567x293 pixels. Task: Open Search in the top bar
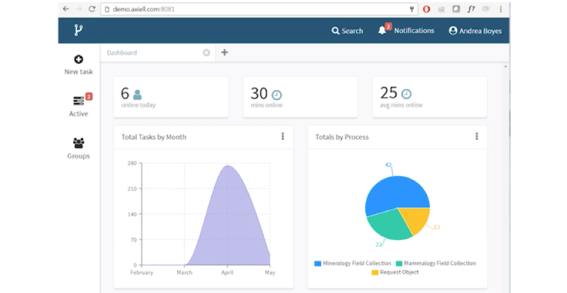[347, 31]
